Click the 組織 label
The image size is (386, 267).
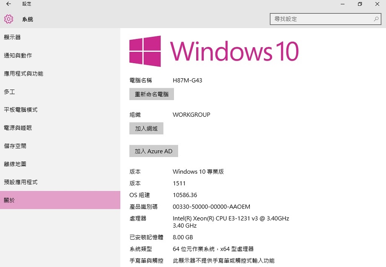135,115
